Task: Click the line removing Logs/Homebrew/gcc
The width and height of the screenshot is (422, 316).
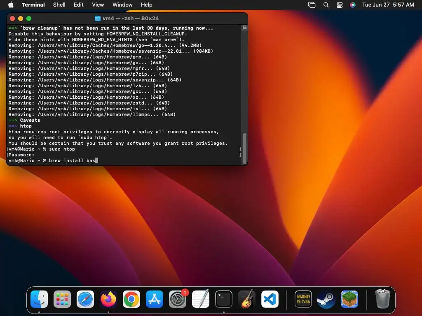Action: click(88, 91)
